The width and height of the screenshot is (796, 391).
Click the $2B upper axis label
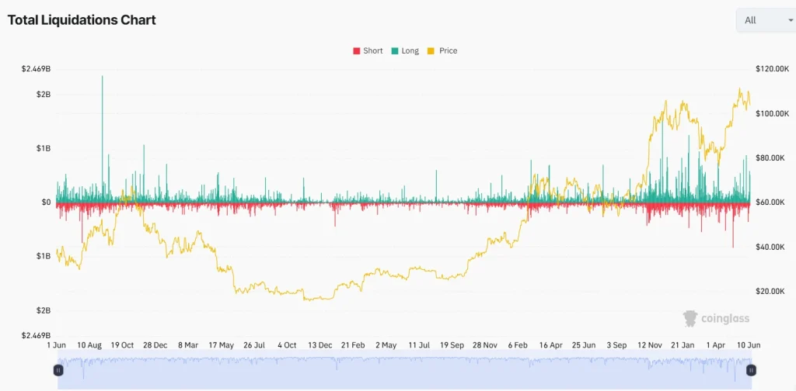click(44, 95)
